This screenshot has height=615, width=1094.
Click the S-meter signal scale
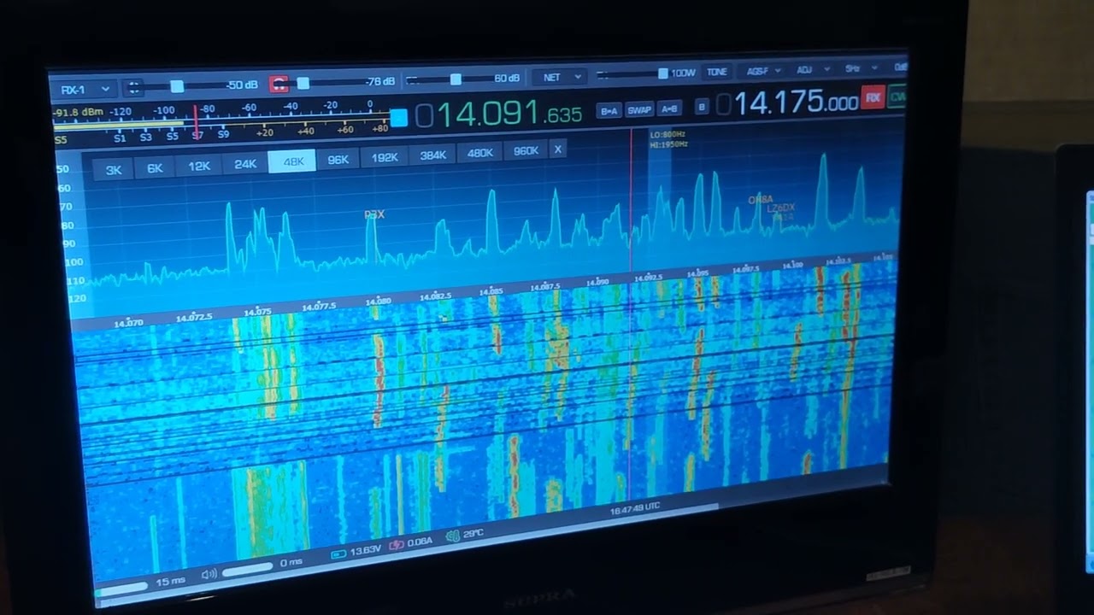[x=224, y=122]
